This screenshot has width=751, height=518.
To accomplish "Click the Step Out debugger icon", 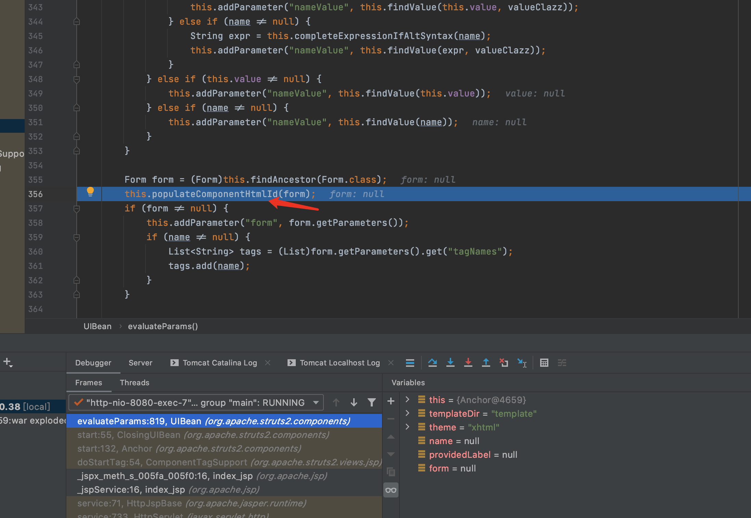I will tap(486, 363).
